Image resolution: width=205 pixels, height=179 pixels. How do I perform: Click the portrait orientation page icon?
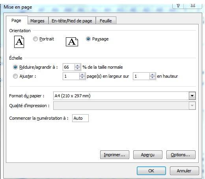(19, 42)
